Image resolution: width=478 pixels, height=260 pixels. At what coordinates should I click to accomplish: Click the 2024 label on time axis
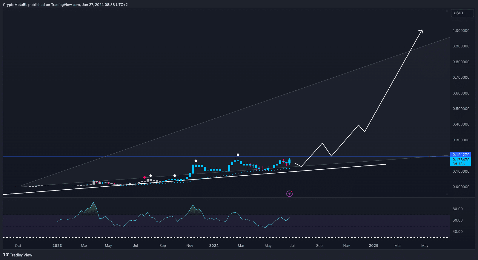(x=214, y=246)
